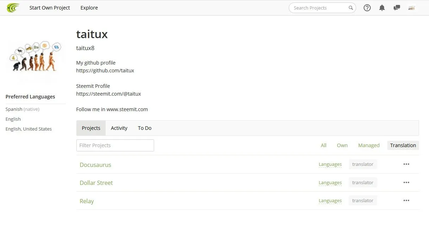Click the search magnifier icon
The width and height of the screenshot is (429, 235).
tap(351, 8)
